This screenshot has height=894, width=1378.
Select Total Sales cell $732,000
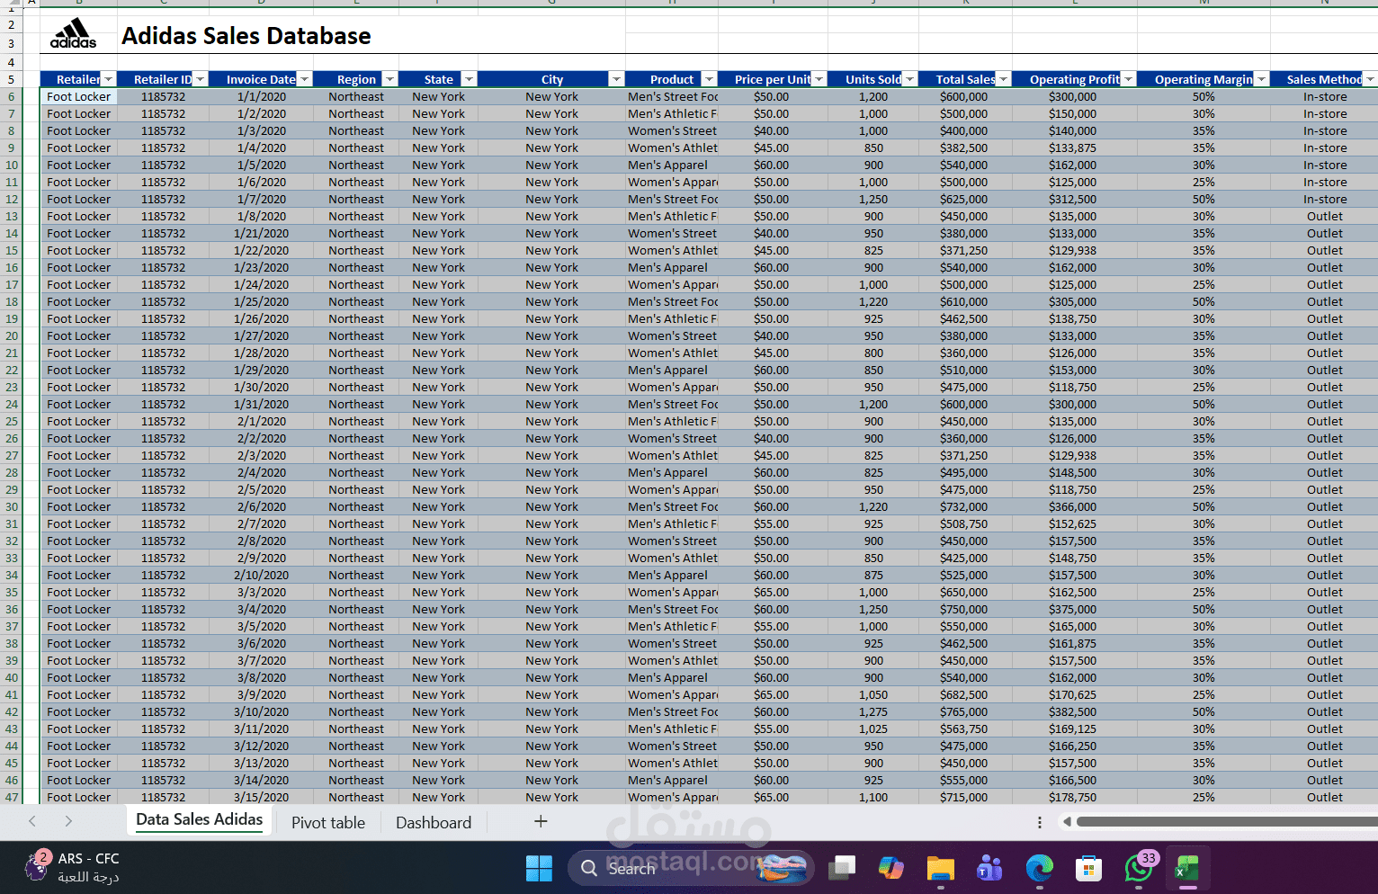tap(965, 506)
